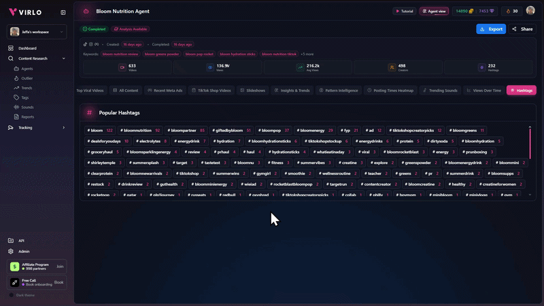Image resolution: width=544 pixels, height=306 pixels.
Task: Open the API folder icon
Action: (x=11, y=241)
